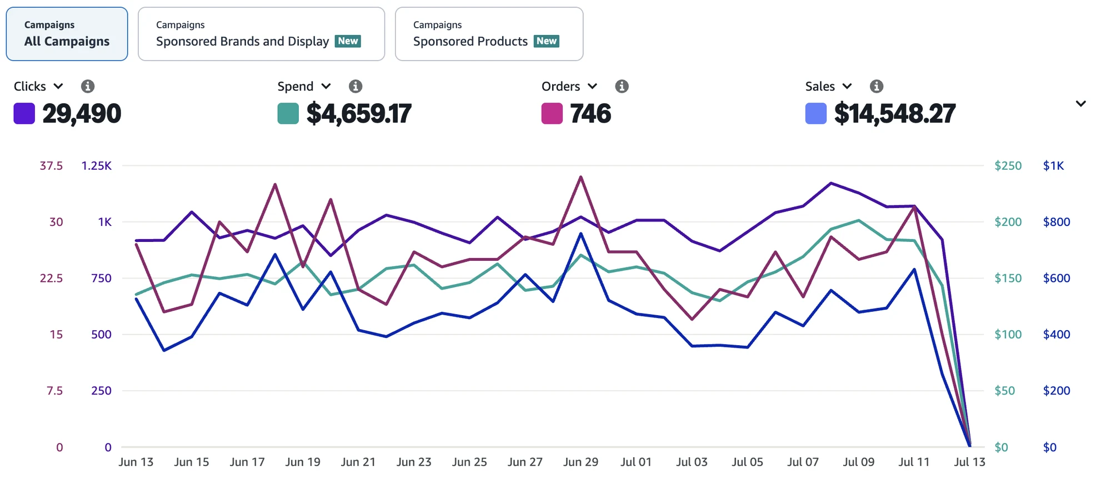Collapse the metrics panel with right-side chevron
The width and height of the screenshot is (1111, 480).
[1081, 104]
